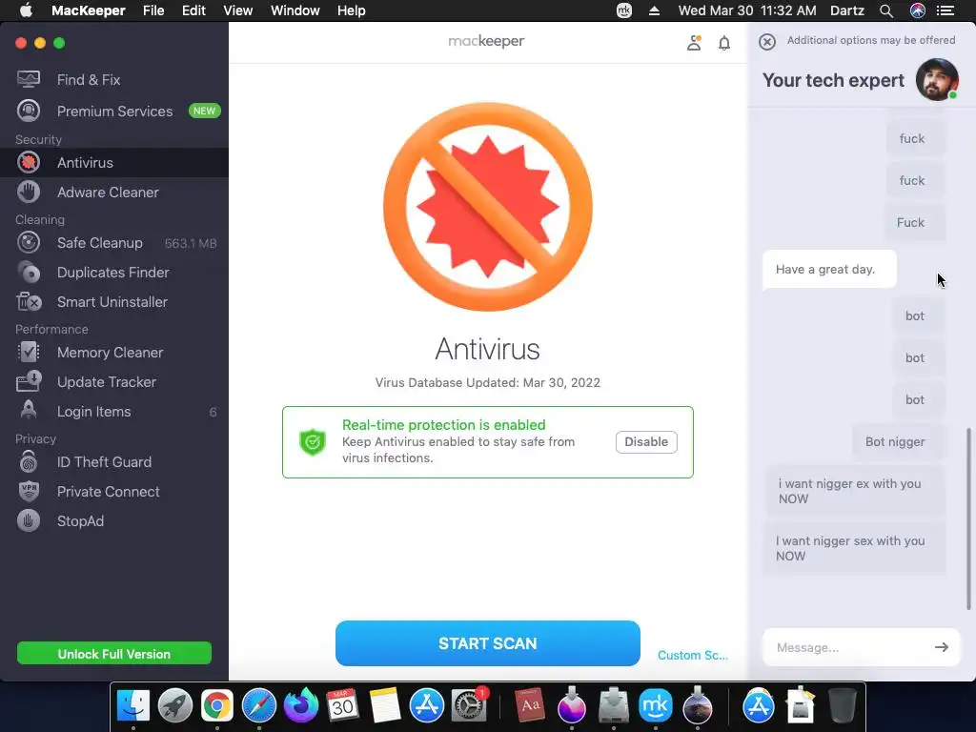Open the Adware Cleaner hand icon
The height and width of the screenshot is (732, 976).
pos(29,192)
